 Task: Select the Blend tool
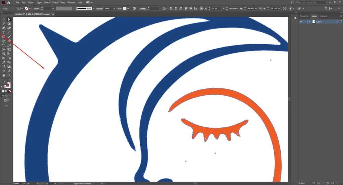tap(9, 62)
